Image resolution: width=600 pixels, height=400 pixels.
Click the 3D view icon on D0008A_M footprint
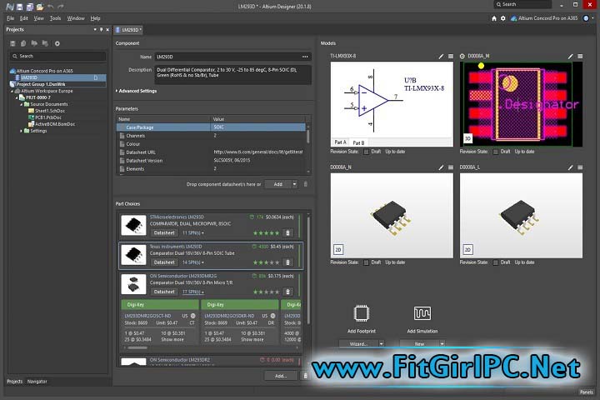coord(467,138)
